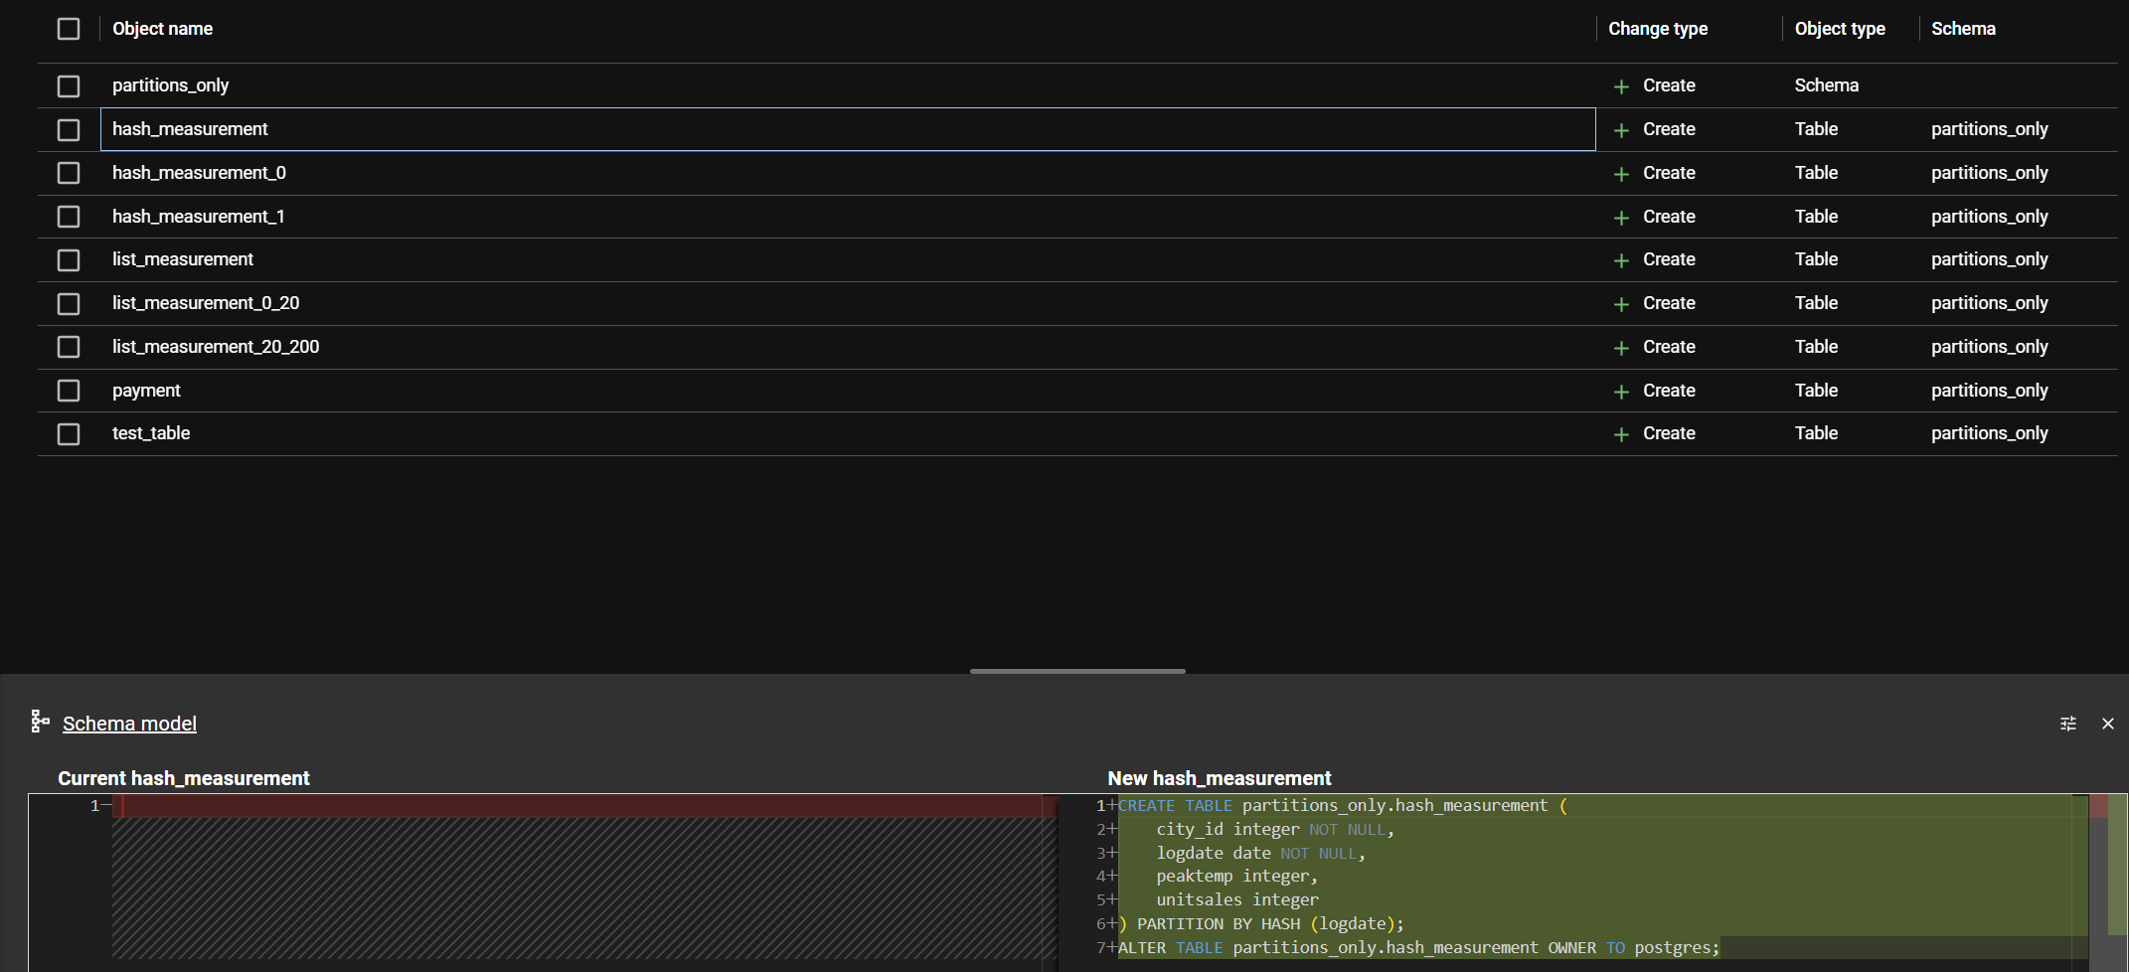The width and height of the screenshot is (2129, 972).
Task: Click the unitsales integer line
Action: 1237,900
